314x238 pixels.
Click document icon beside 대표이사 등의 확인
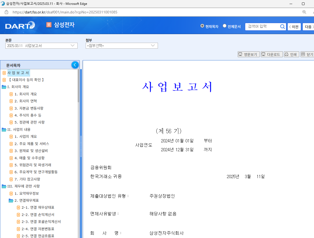point(4,80)
